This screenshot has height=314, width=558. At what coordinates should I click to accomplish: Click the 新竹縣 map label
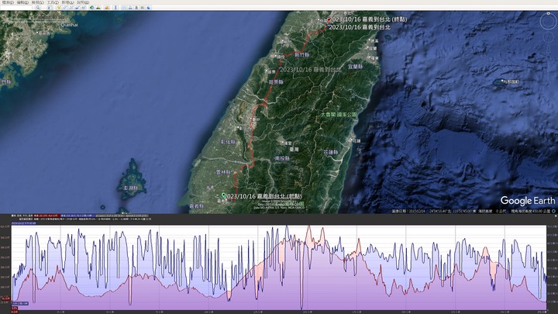pos(302,55)
